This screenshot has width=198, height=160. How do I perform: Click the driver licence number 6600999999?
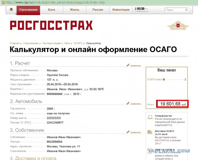pos(54,94)
